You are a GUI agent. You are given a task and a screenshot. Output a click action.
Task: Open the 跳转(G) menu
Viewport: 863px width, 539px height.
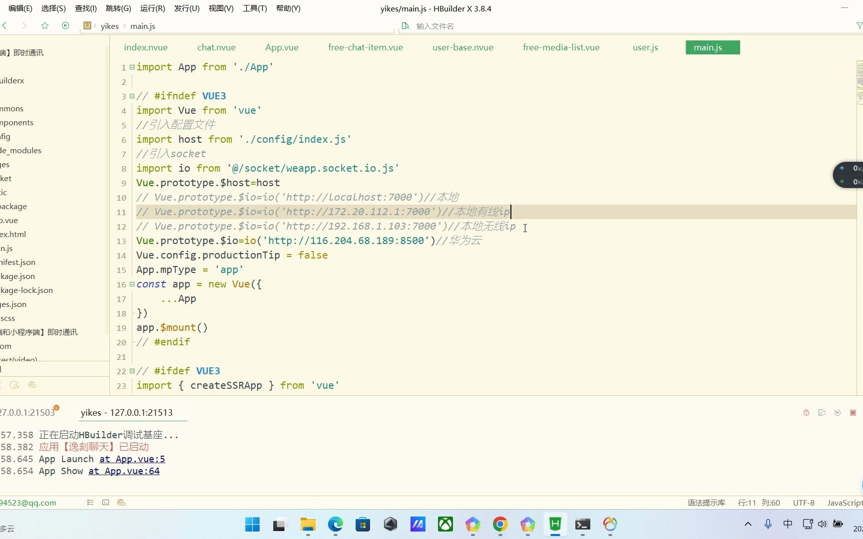[118, 8]
